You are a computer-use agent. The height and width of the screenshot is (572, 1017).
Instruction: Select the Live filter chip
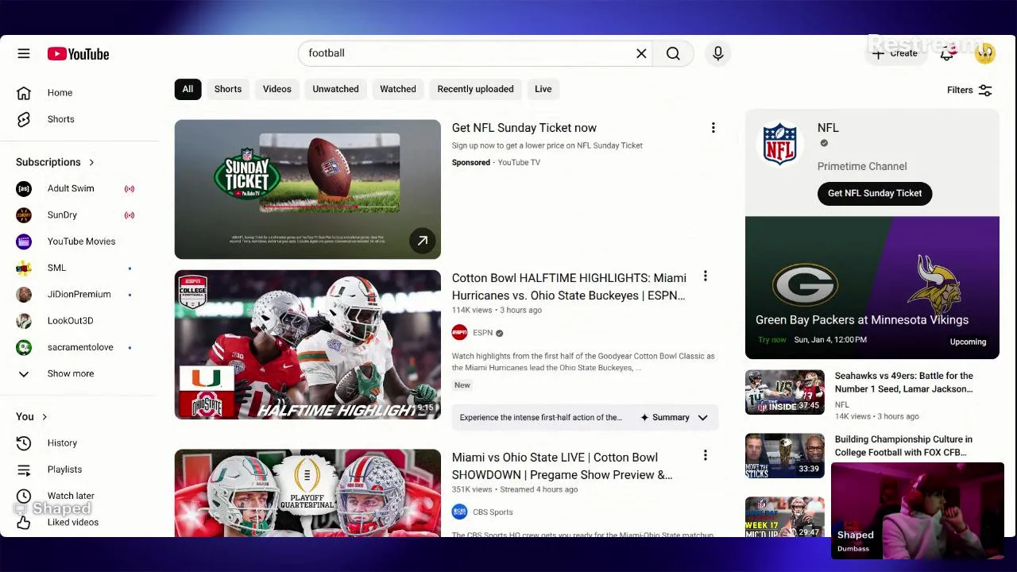tap(543, 89)
